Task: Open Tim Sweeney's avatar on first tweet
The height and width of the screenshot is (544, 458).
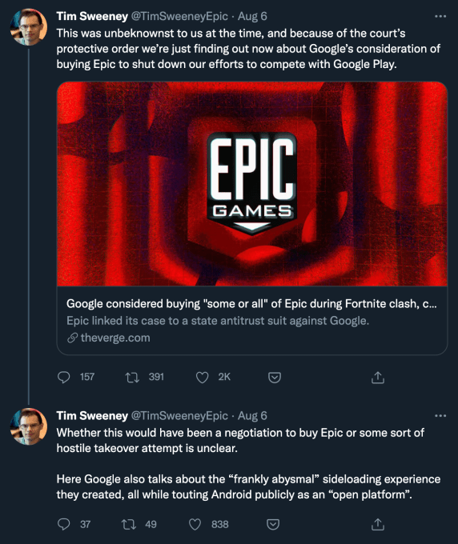Action: coord(29,27)
